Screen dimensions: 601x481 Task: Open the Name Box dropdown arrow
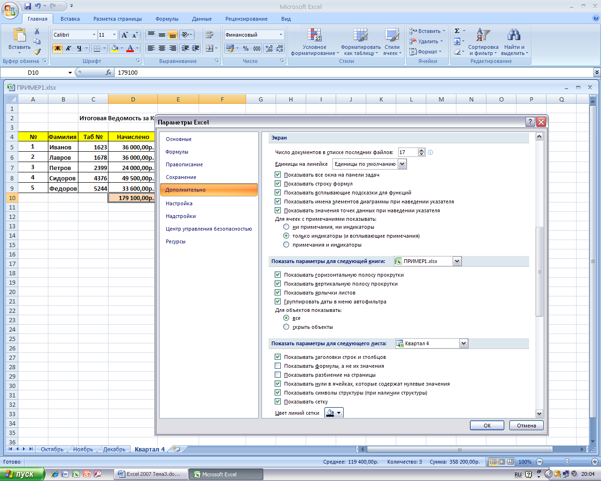(70, 73)
